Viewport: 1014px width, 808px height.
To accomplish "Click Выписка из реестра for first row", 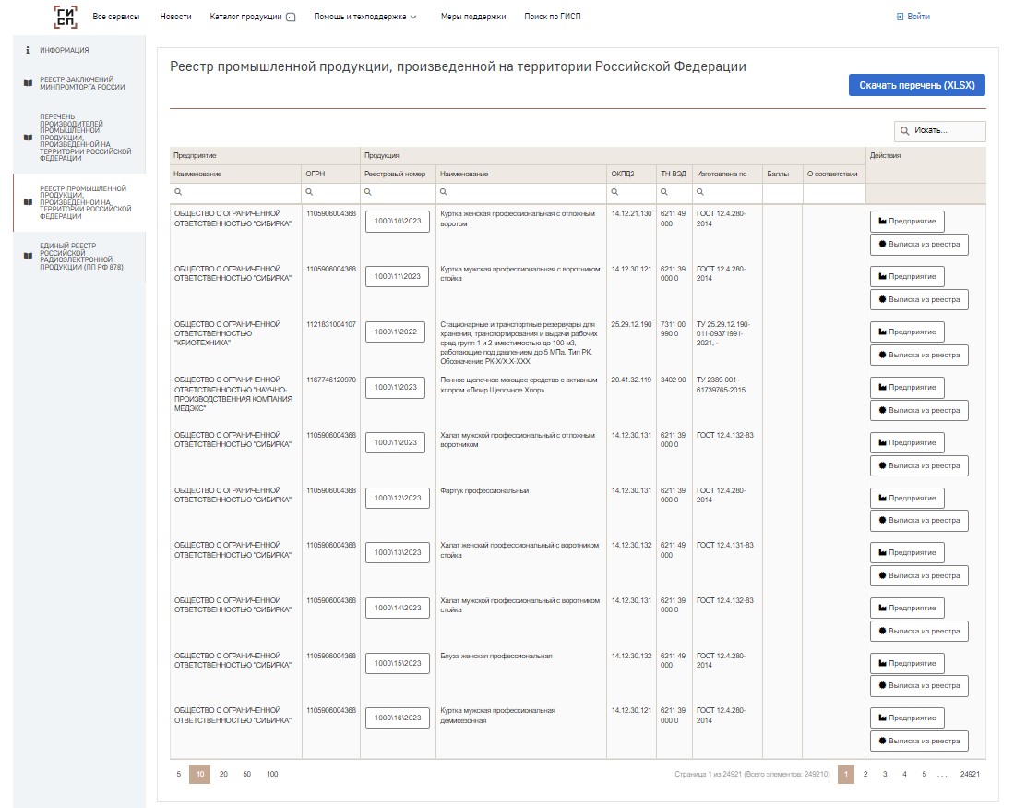I will [x=919, y=245].
